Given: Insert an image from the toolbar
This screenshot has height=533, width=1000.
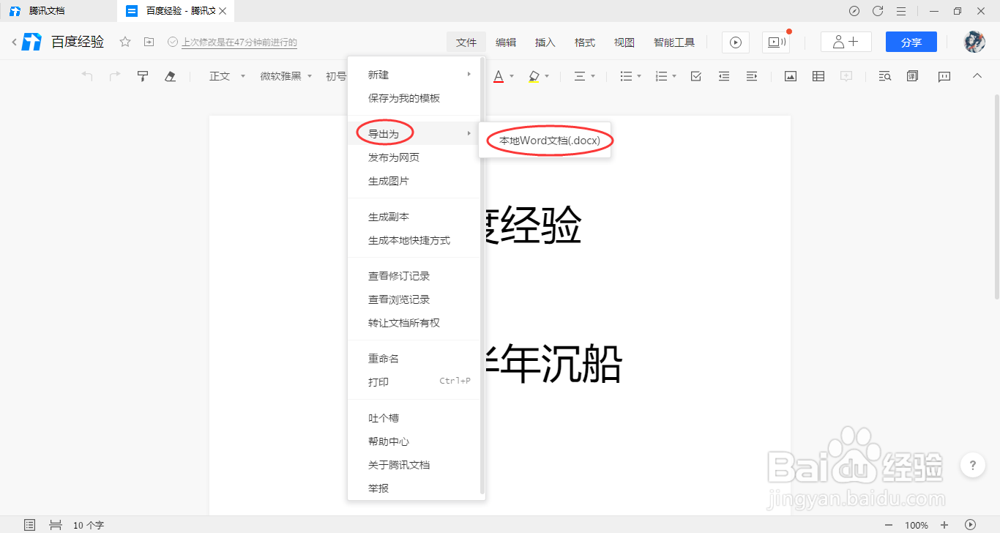Looking at the screenshot, I should click(x=791, y=76).
